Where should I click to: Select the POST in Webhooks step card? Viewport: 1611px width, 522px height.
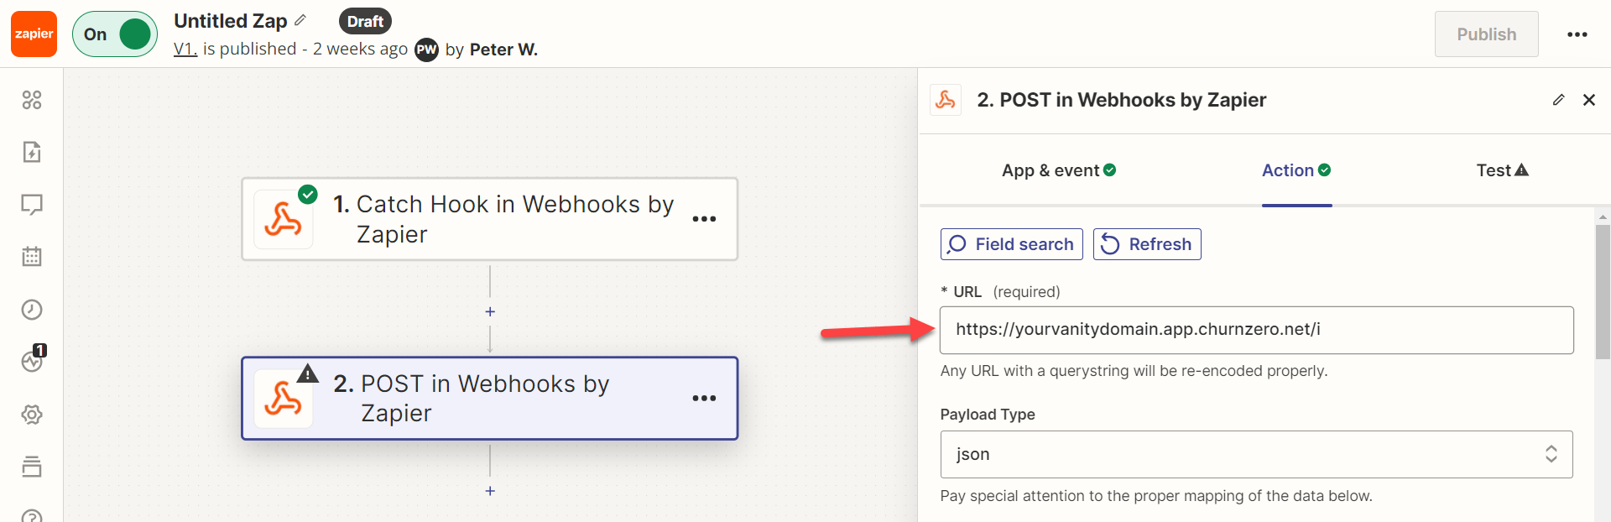coord(490,399)
